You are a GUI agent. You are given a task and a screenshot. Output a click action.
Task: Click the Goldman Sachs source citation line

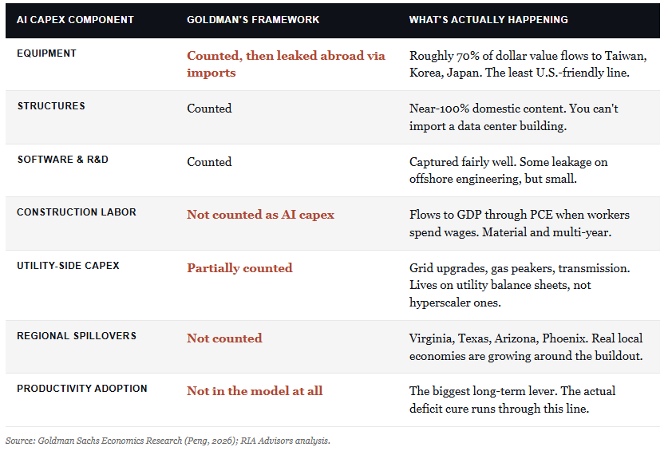(x=168, y=441)
